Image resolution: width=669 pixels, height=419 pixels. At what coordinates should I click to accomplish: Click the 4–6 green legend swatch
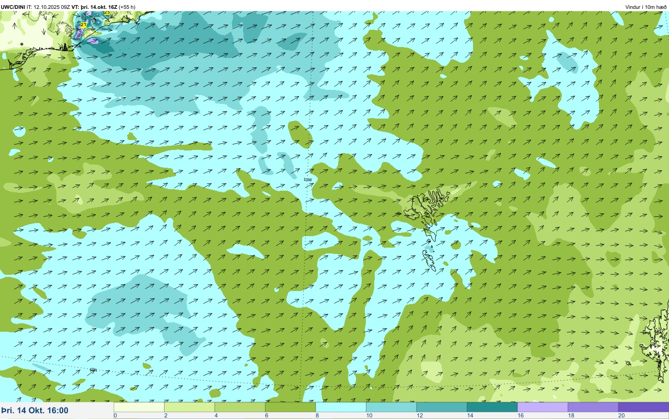[240, 407]
